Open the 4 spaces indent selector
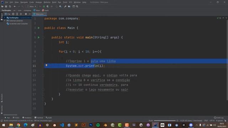Image resolution: width=228 pixels, height=128 pixels. 219,121
